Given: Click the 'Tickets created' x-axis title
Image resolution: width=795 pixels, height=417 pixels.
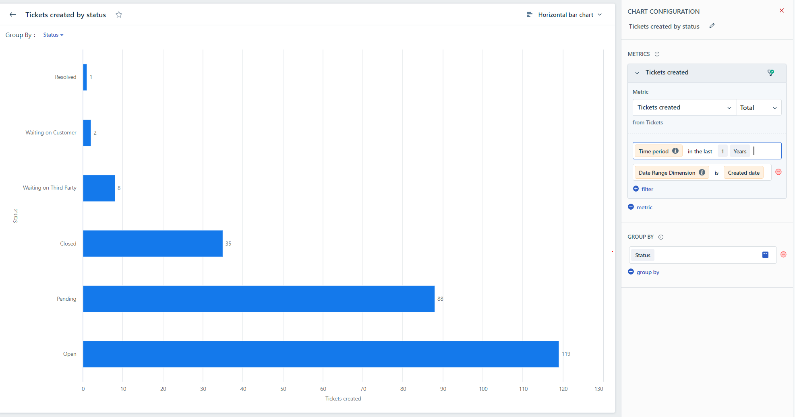Looking at the screenshot, I should point(343,398).
